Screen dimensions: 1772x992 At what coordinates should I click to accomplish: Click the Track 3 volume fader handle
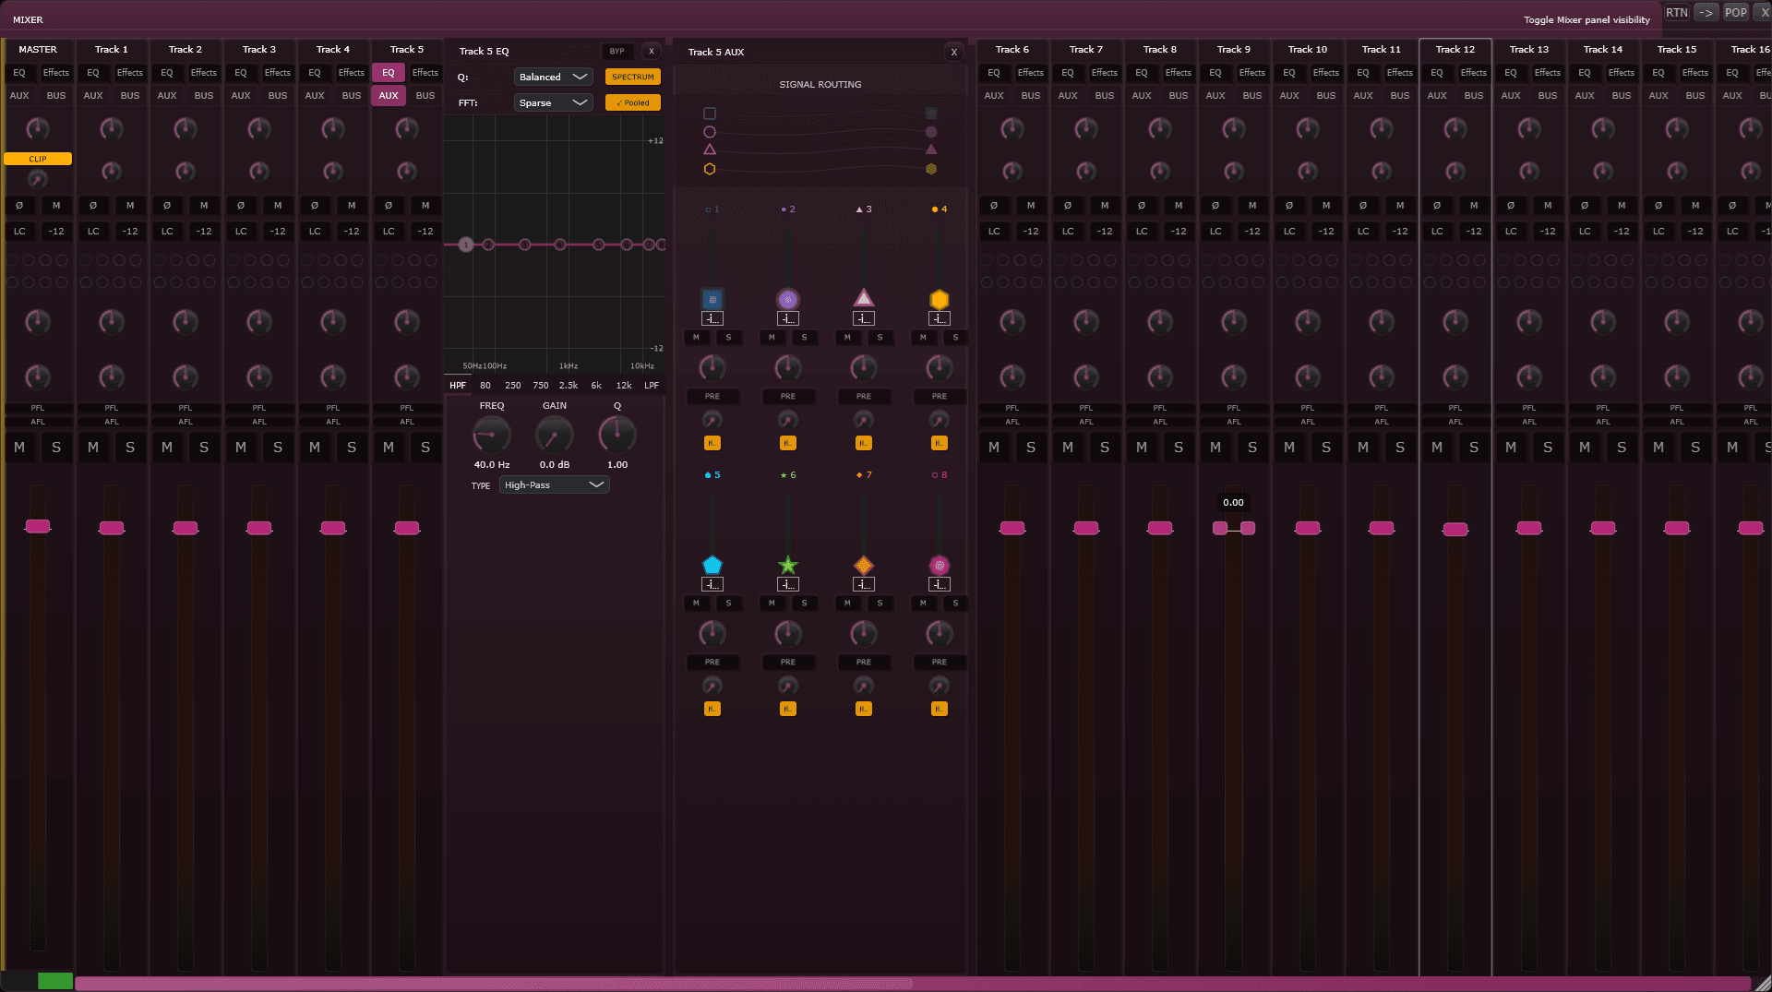point(259,528)
